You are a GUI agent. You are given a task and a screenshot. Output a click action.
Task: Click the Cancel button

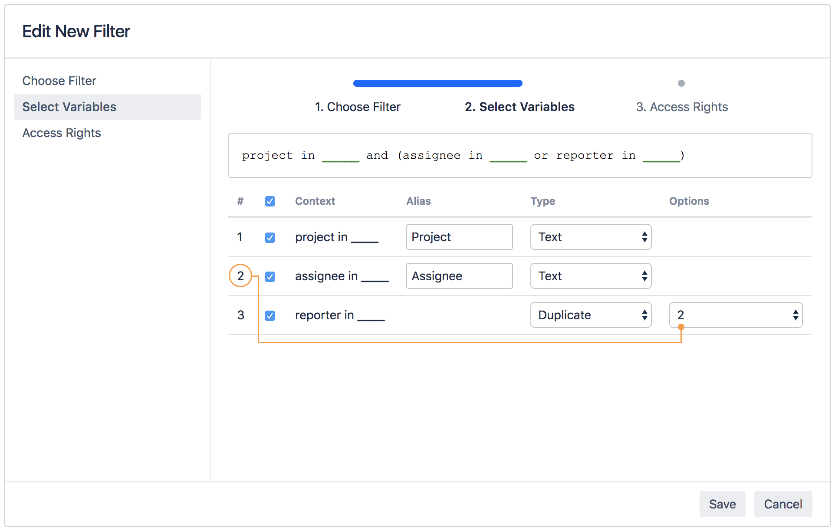tap(783, 504)
